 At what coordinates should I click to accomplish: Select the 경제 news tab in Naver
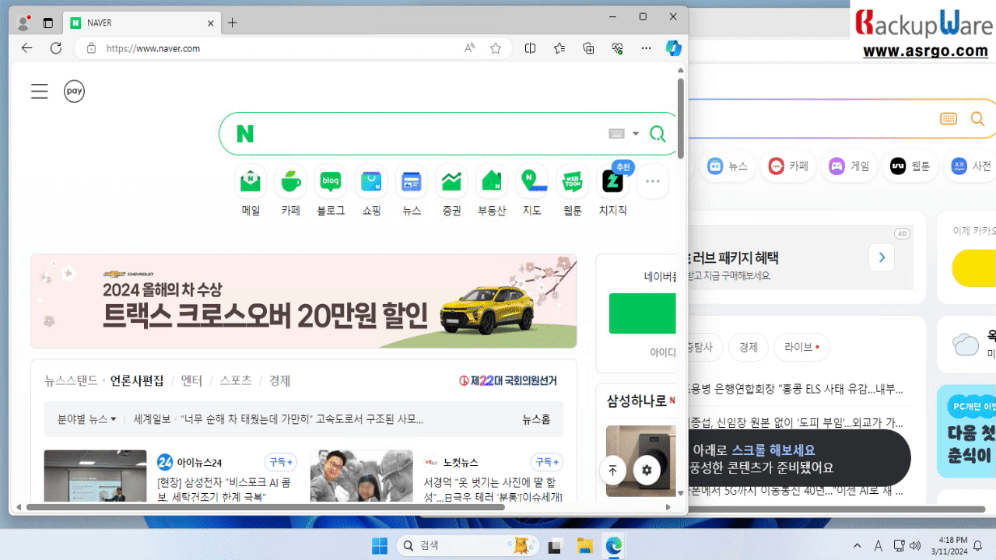coord(280,380)
